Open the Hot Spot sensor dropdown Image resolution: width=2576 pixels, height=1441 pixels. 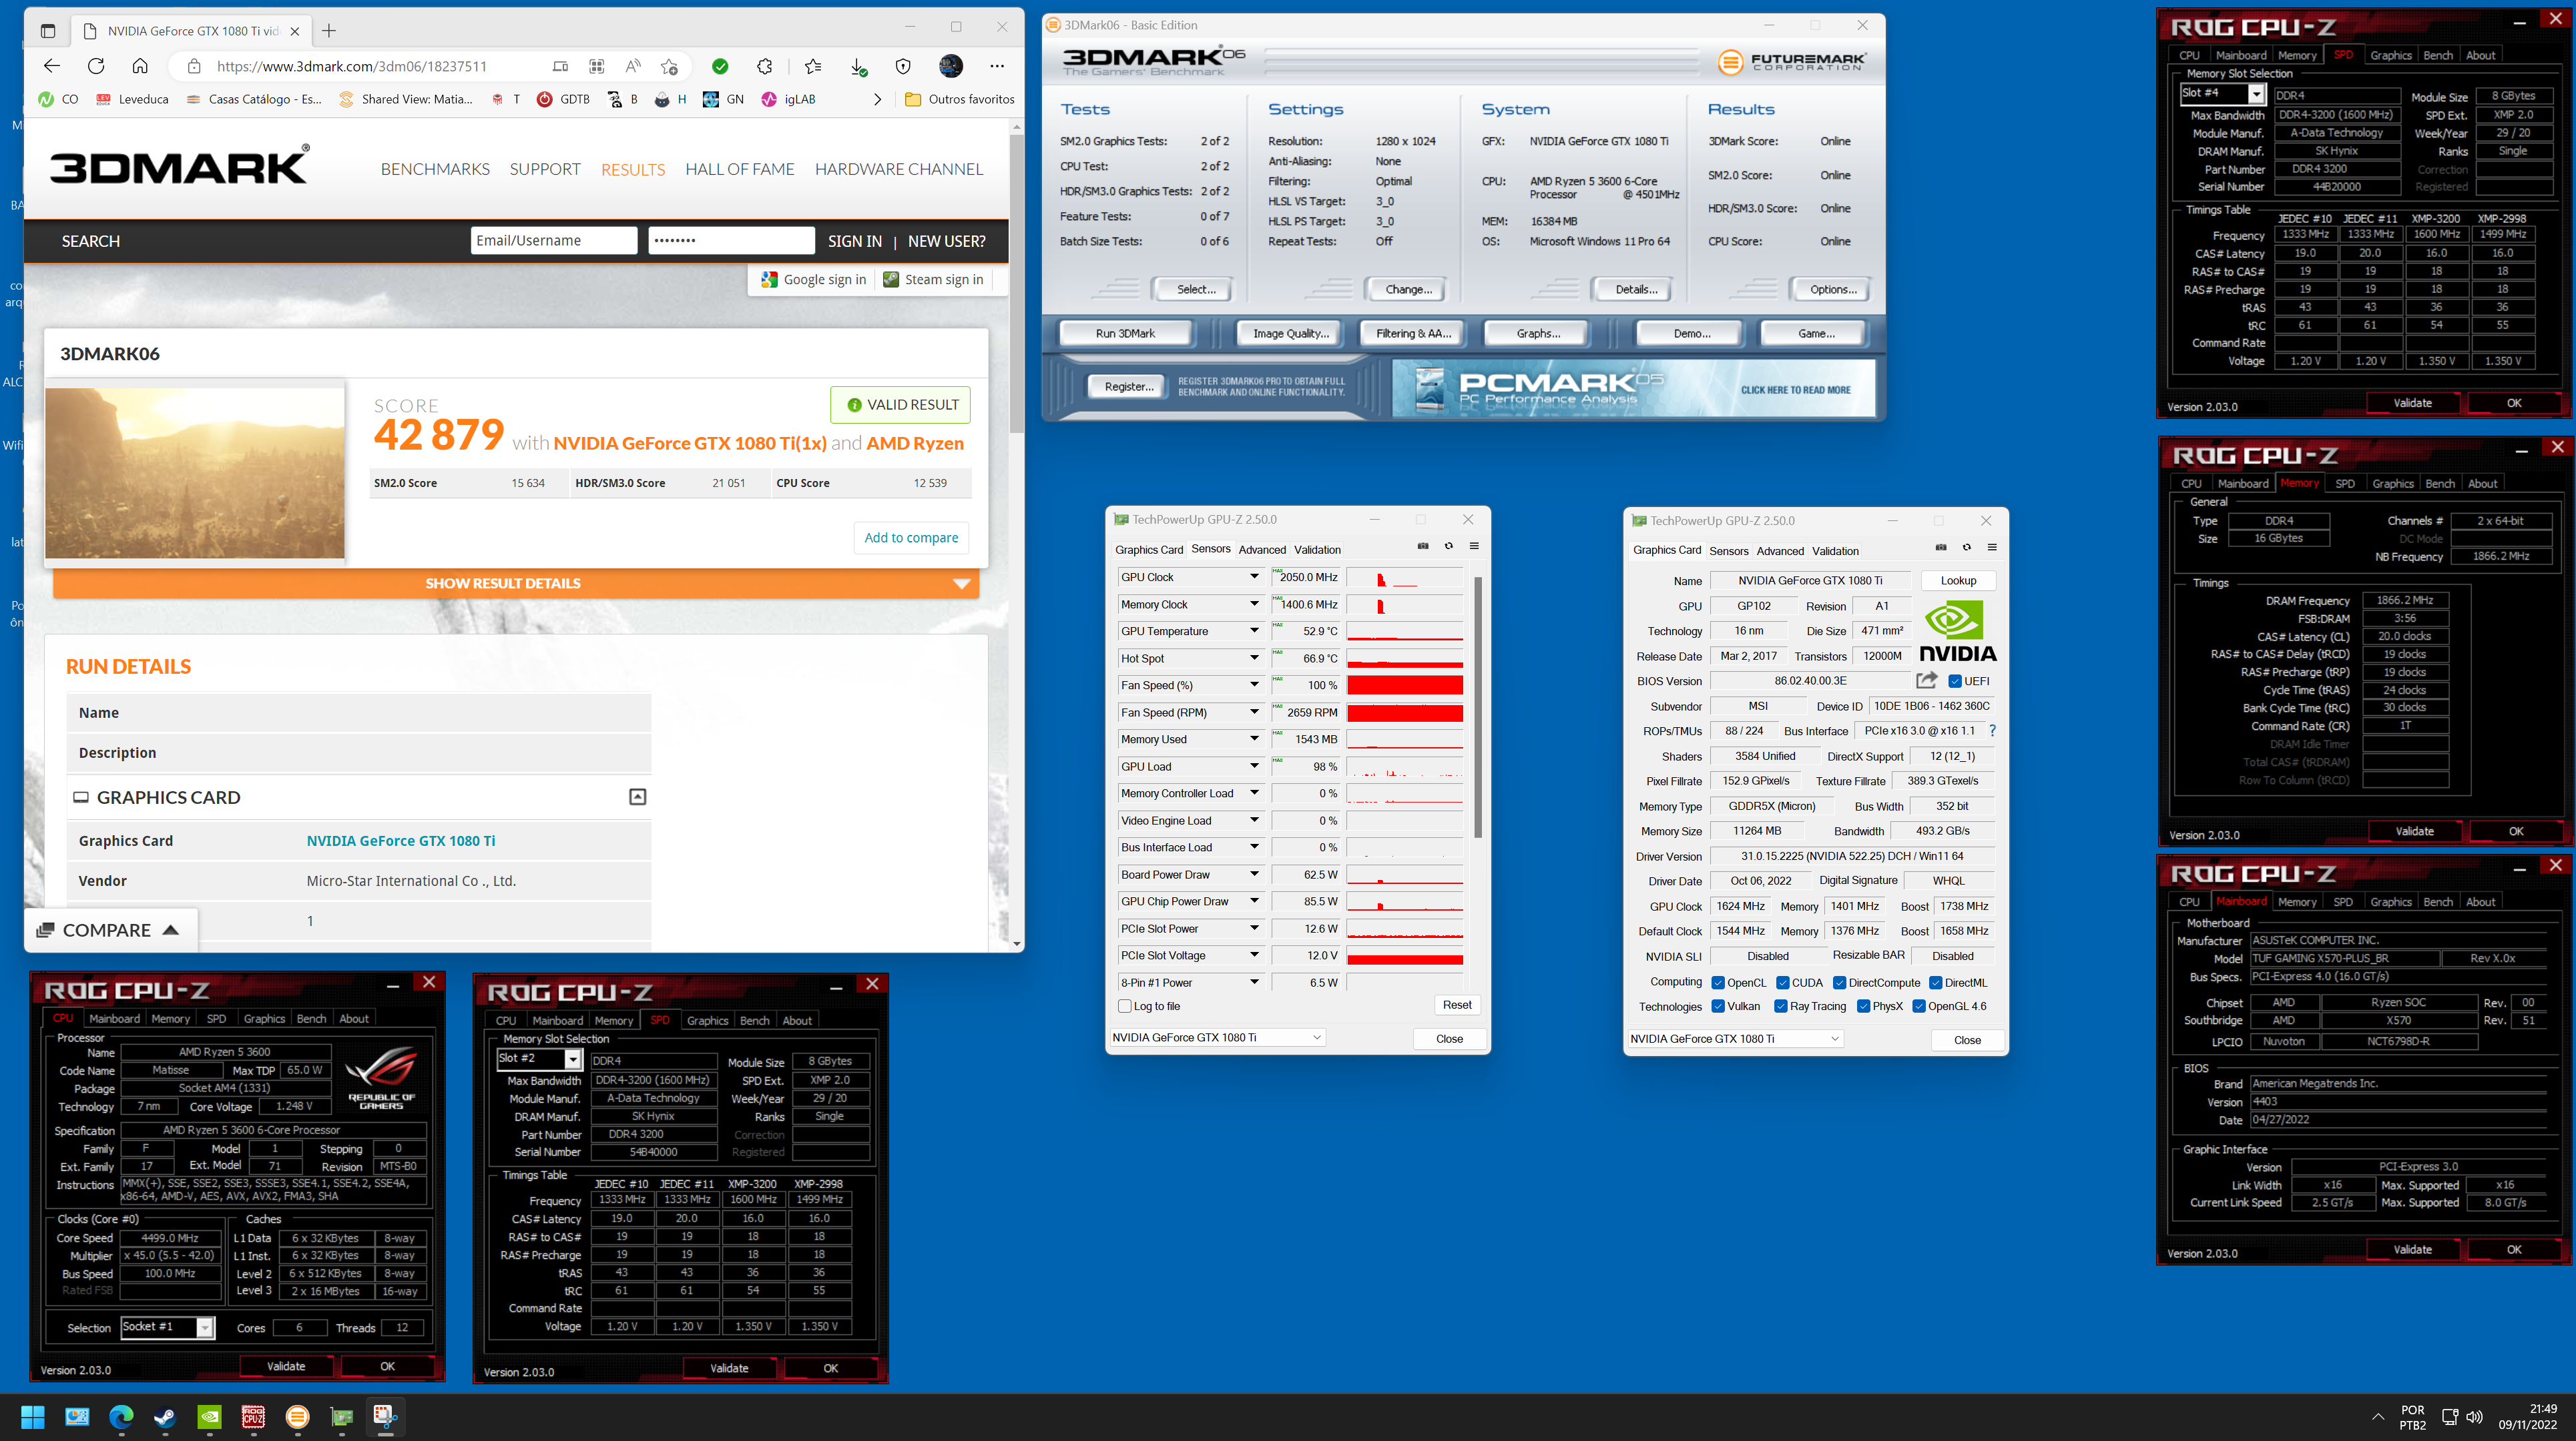(x=1254, y=658)
